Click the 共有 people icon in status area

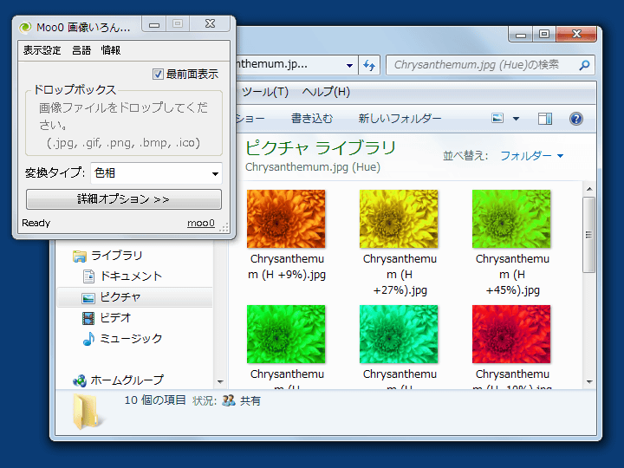click(229, 400)
